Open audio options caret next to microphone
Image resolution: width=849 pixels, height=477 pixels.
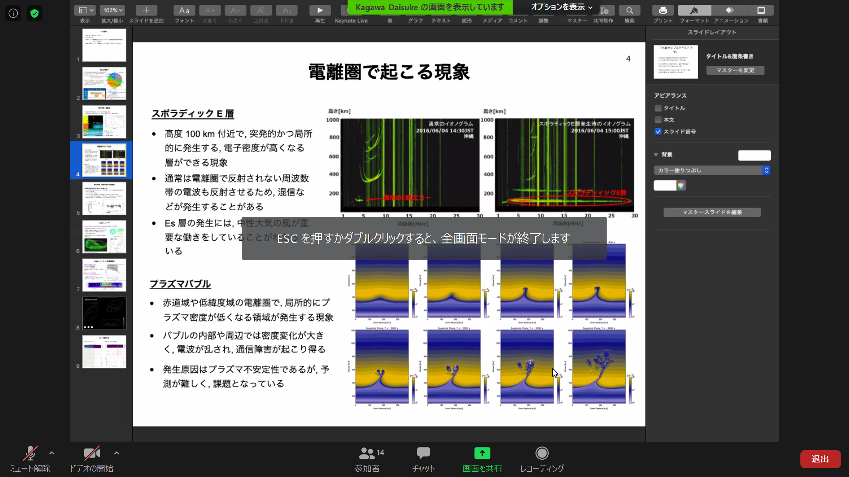tap(52, 453)
